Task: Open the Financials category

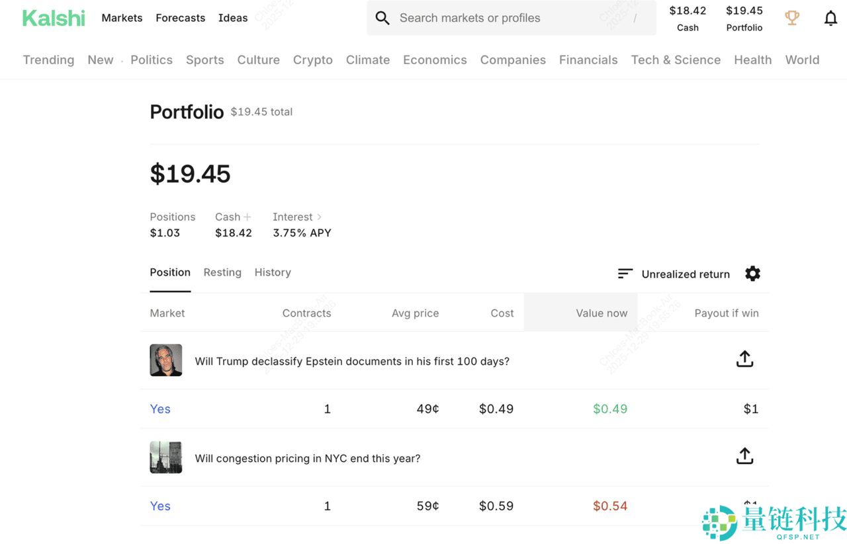Action: click(588, 59)
